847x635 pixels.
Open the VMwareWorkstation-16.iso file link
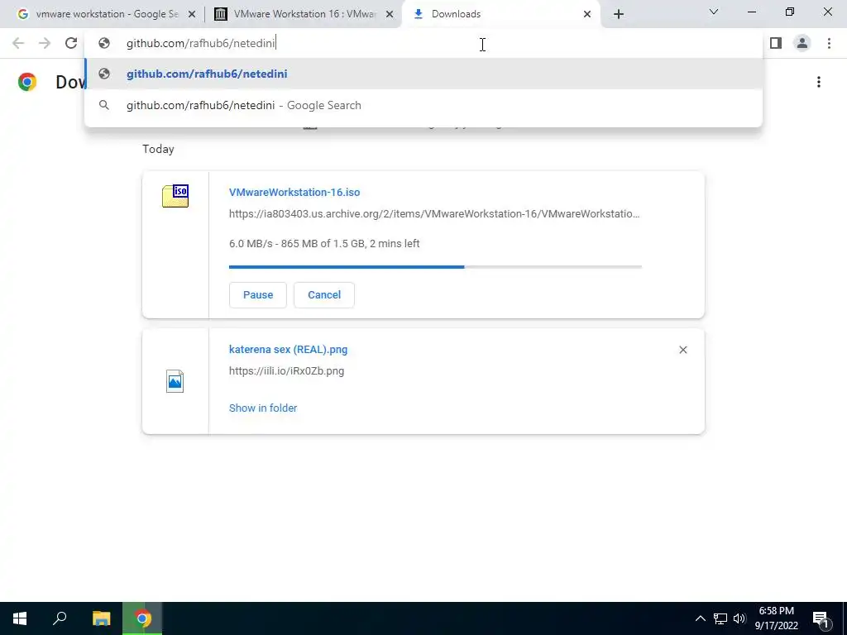pos(294,192)
